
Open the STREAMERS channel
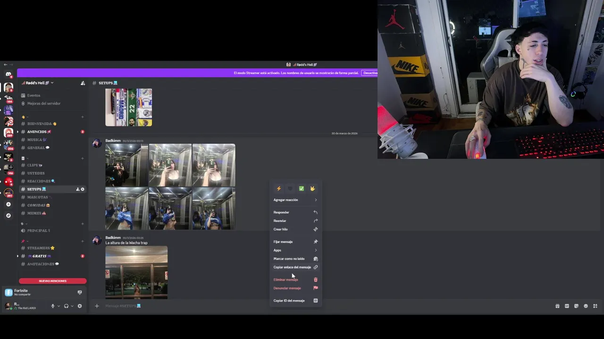click(x=52, y=248)
